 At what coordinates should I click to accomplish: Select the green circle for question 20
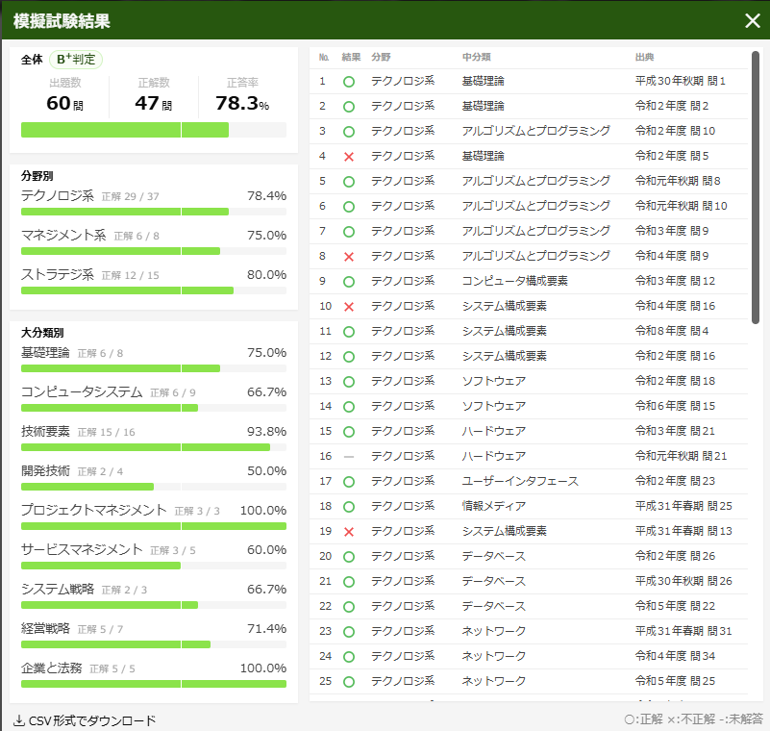[349, 557]
